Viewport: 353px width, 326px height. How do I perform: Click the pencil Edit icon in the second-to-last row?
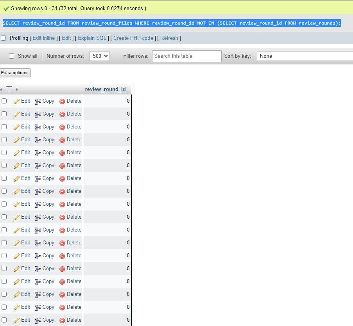pos(16,308)
